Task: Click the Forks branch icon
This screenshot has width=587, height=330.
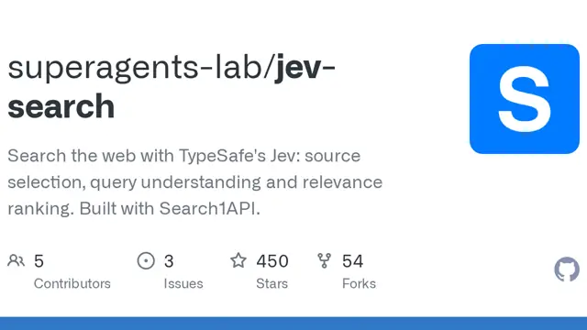Action: (324, 260)
